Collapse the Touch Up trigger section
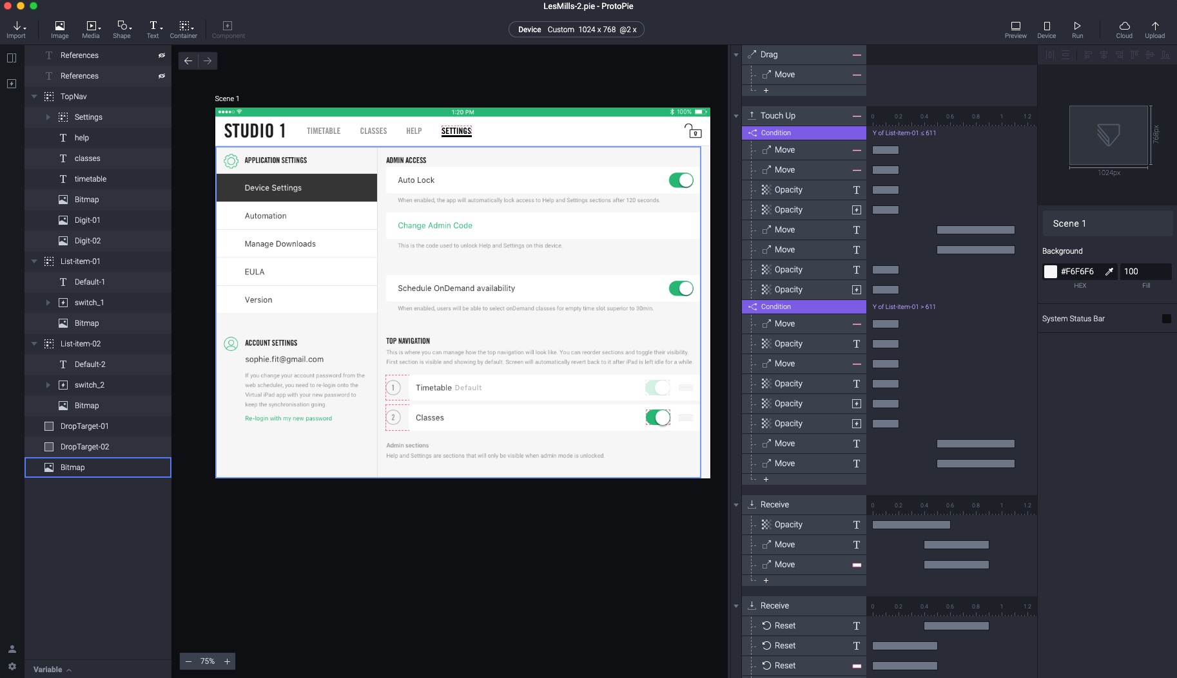This screenshot has width=1177, height=678. [x=736, y=116]
